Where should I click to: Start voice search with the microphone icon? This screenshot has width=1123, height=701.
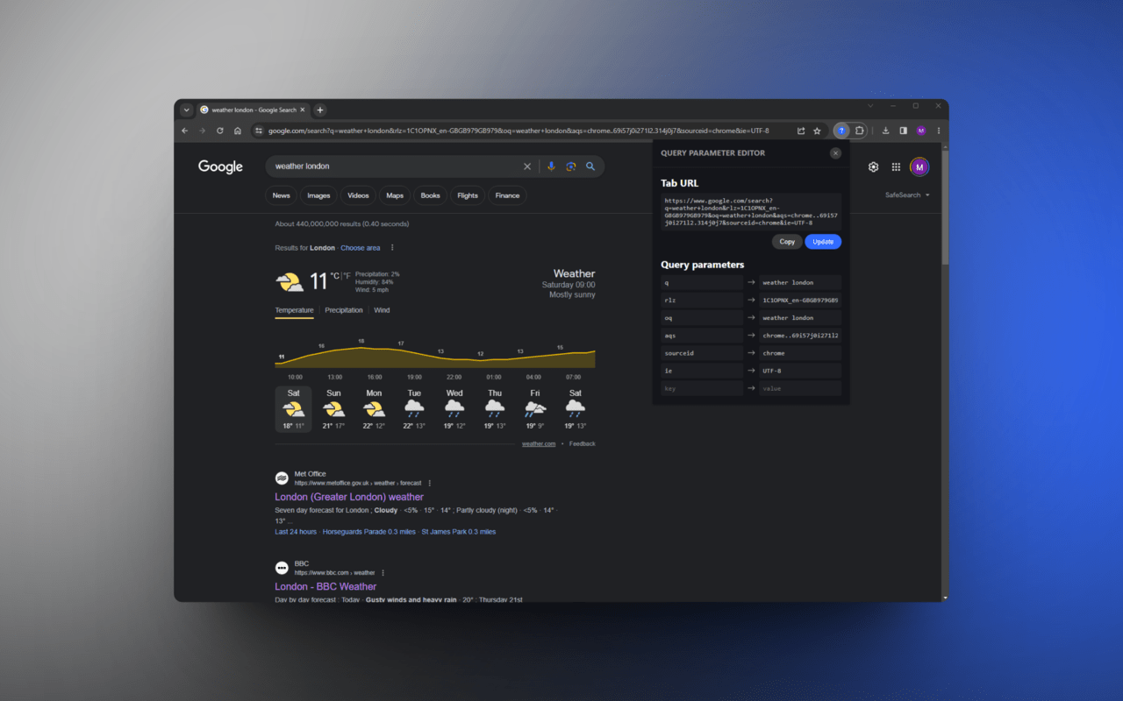coord(551,166)
